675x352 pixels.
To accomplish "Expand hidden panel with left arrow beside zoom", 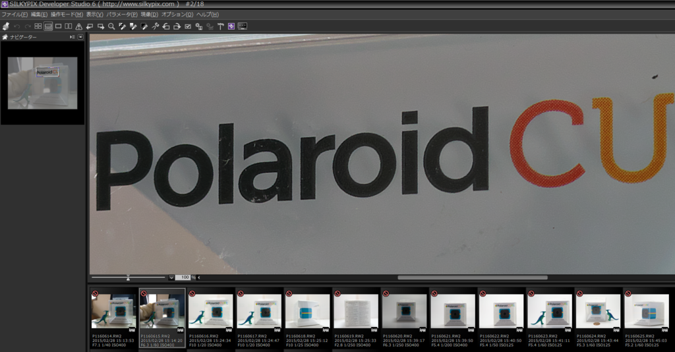I will (198, 278).
